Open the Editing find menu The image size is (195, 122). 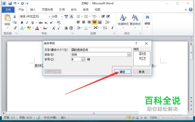click(x=147, y=21)
